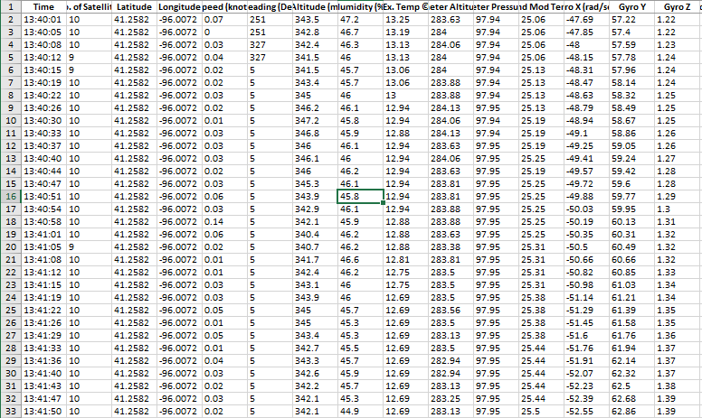Click the Latitude column header cell
Image resolution: width=702 pixels, height=418 pixels.
pyautogui.click(x=133, y=6)
